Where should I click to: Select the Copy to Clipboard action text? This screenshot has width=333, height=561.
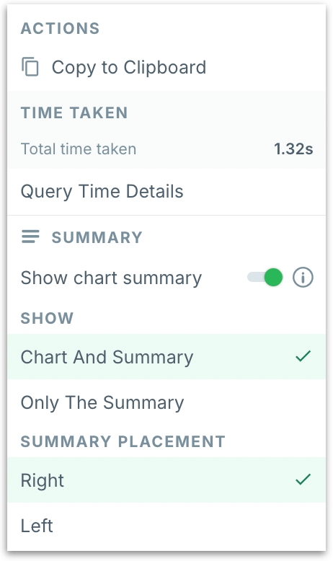coord(129,68)
